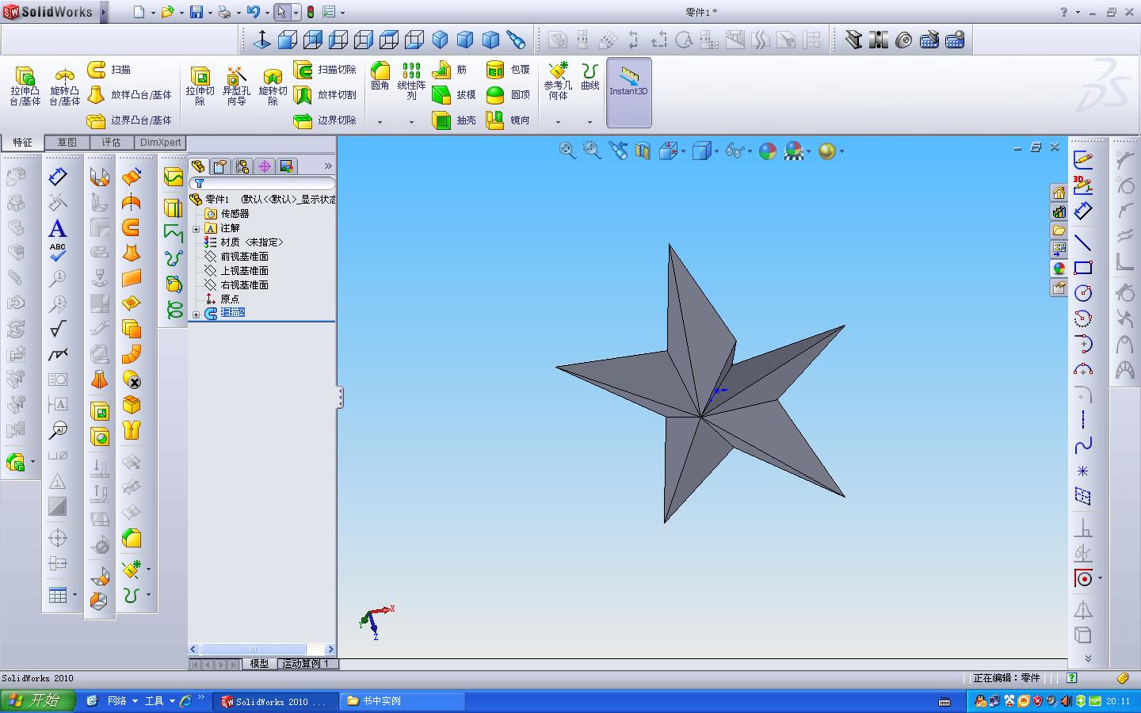Select the Corner Rectangle sketch tool

1083,268
